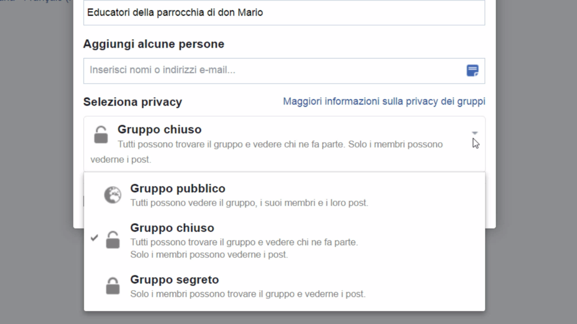Click the Gruppo segreto description text
Viewport: 577px width, 324px height.
coord(248,294)
